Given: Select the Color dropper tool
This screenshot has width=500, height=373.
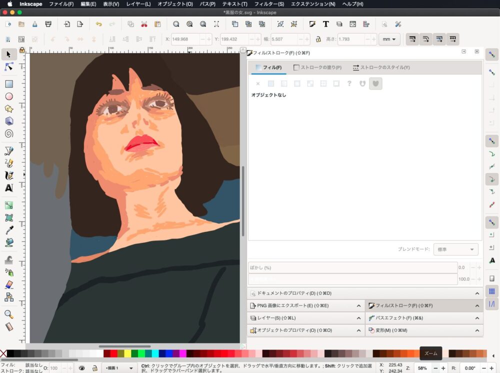Looking at the screenshot, I should [8, 230].
